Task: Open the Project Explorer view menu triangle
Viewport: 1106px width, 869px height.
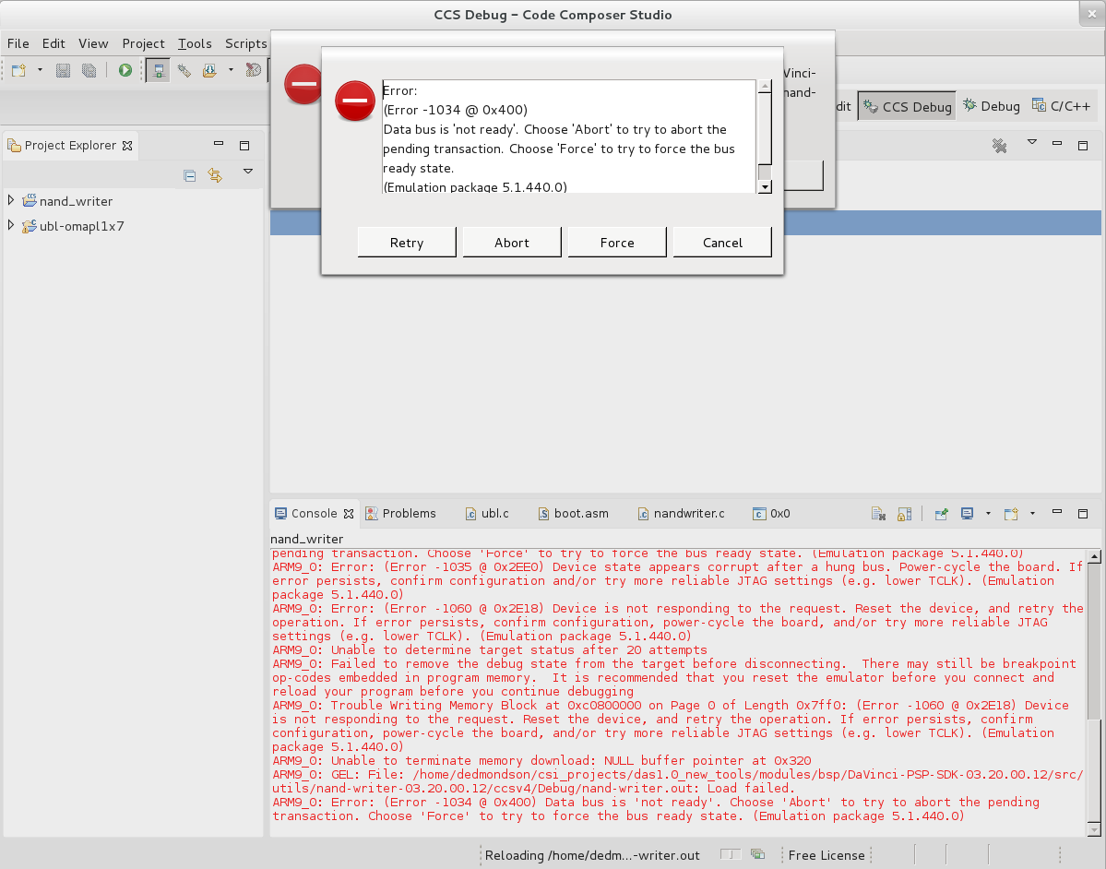Action: click(x=248, y=172)
